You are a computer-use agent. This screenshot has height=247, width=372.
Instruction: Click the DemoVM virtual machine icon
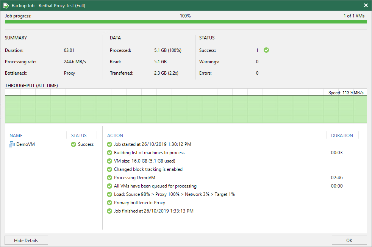[12, 144]
